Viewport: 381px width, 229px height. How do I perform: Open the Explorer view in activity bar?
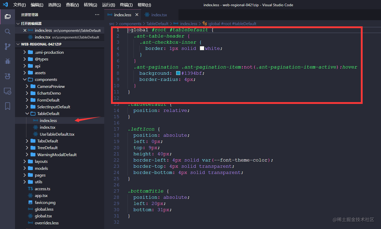(x=8, y=17)
